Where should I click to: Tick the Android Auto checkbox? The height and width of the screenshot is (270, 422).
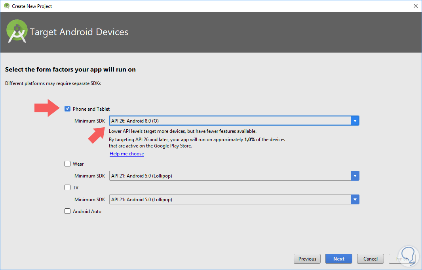point(68,211)
